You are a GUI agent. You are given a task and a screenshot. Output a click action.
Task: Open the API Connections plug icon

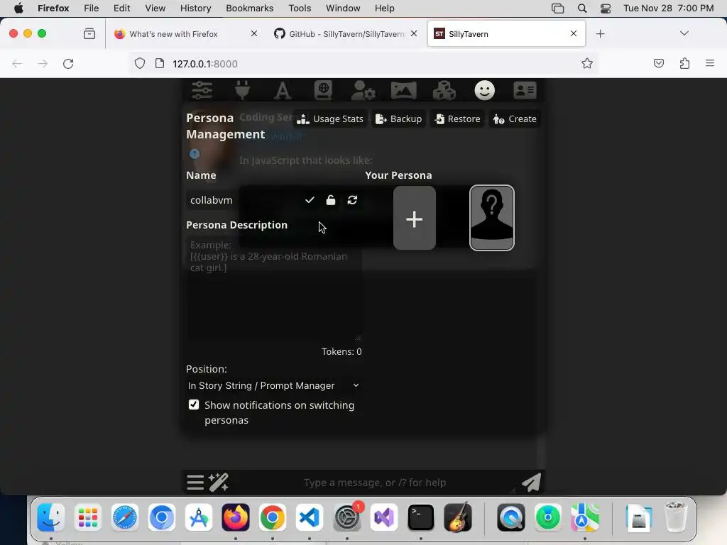pyautogui.click(x=242, y=90)
